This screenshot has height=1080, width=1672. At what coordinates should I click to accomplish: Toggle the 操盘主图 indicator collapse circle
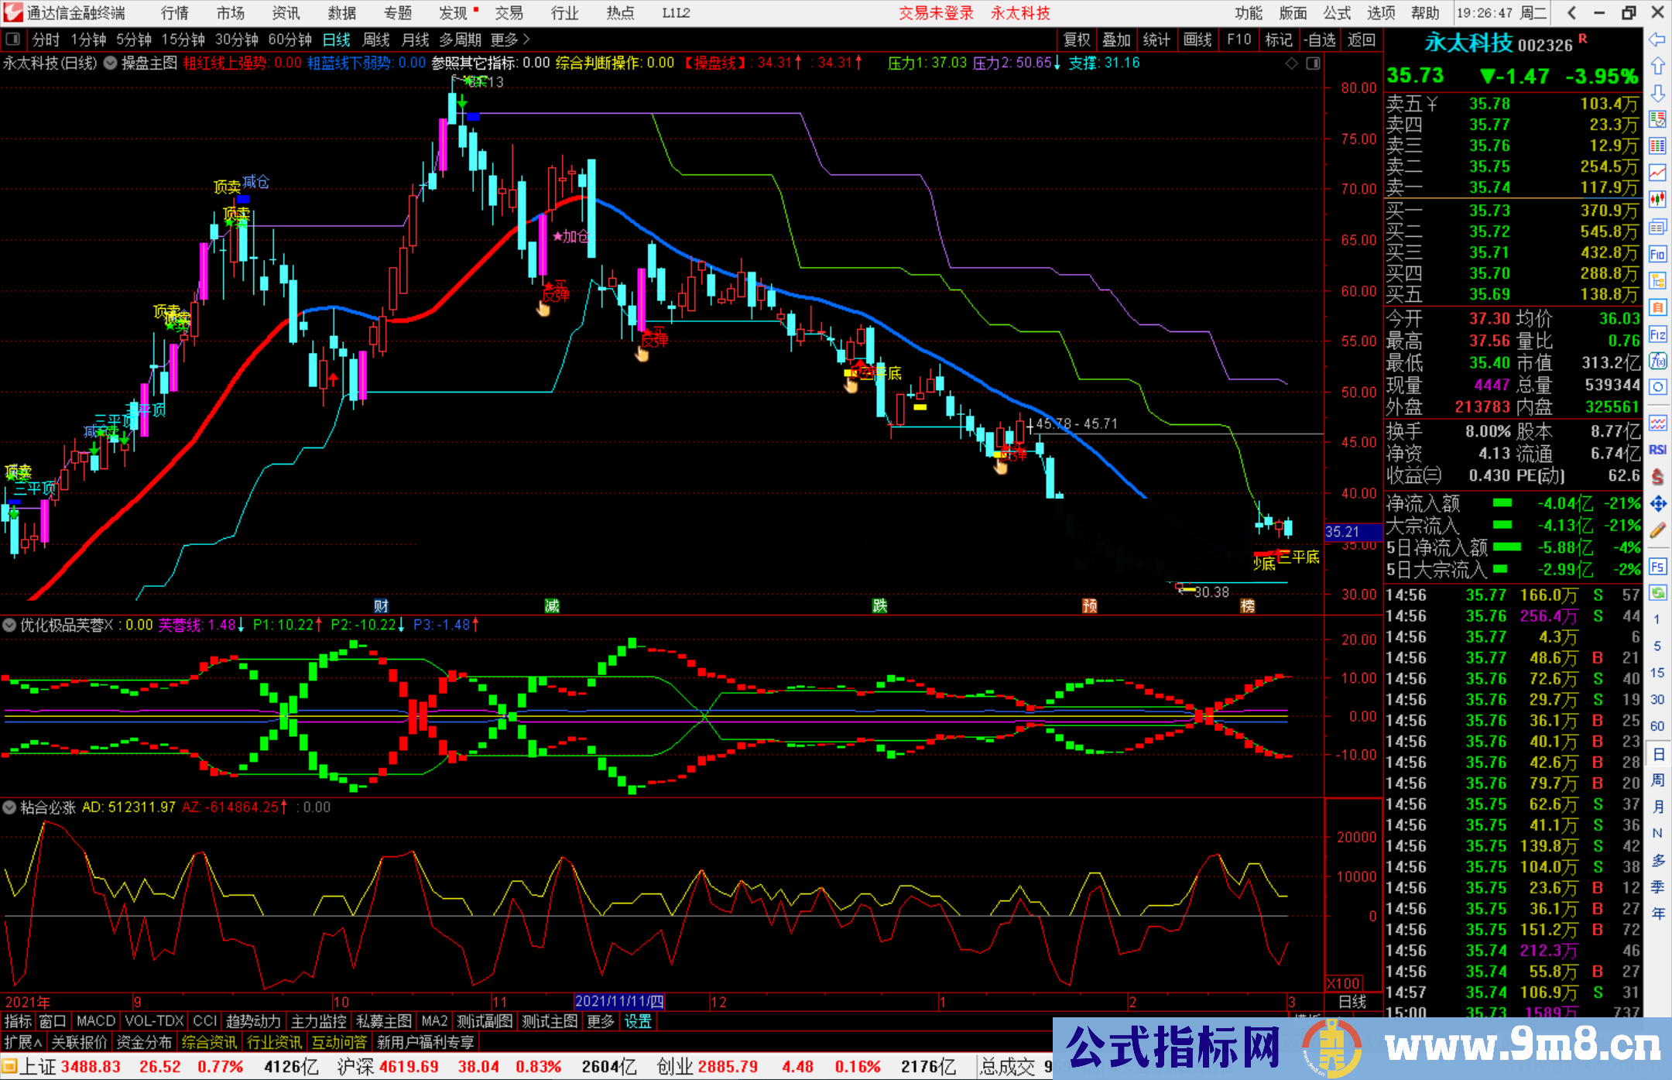111,63
